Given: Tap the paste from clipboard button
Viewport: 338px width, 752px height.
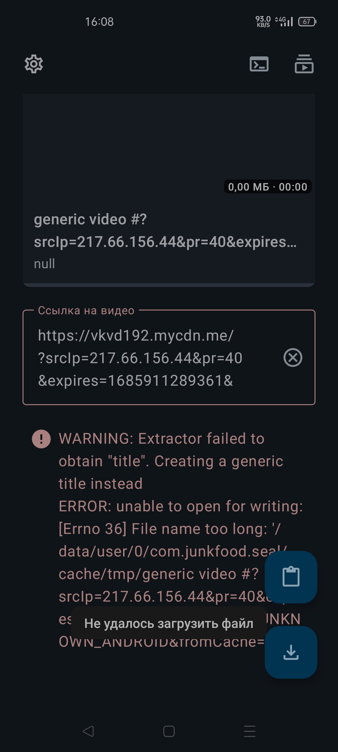Looking at the screenshot, I should [291, 577].
